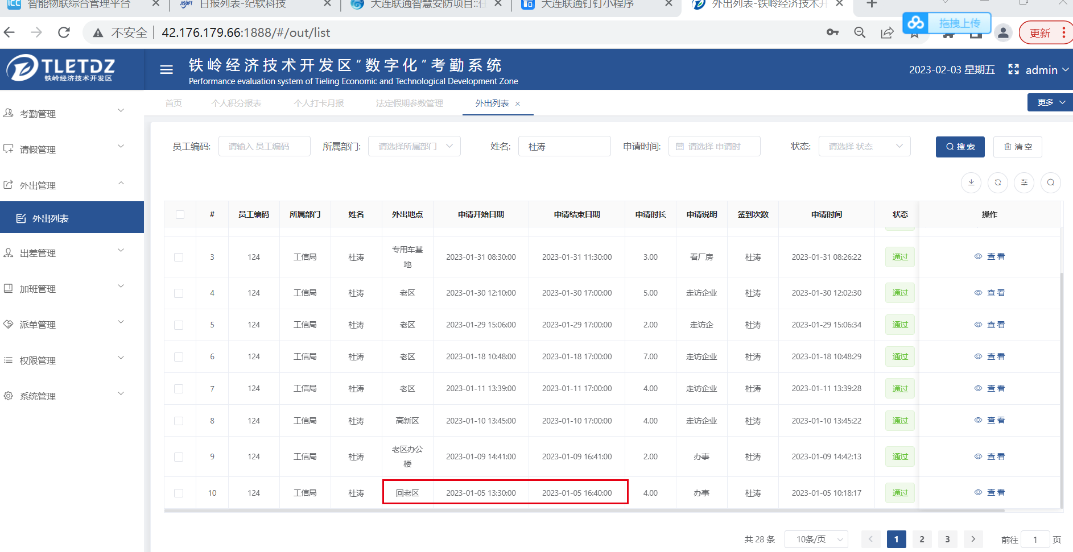Click the view eye icon in the 2023-01-05 row
The width and height of the screenshot is (1073, 552).
coord(978,492)
